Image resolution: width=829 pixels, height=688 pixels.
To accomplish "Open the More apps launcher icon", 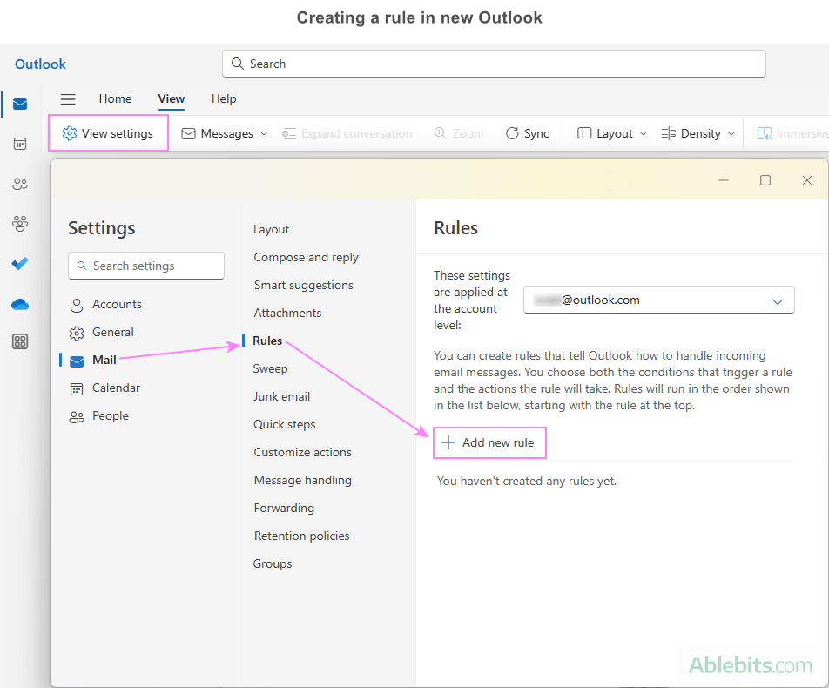I will tap(19, 341).
